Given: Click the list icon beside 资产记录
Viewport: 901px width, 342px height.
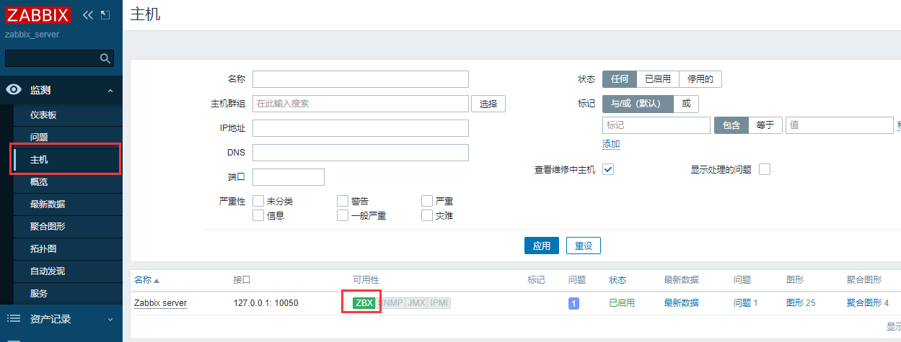Looking at the screenshot, I should [x=14, y=318].
